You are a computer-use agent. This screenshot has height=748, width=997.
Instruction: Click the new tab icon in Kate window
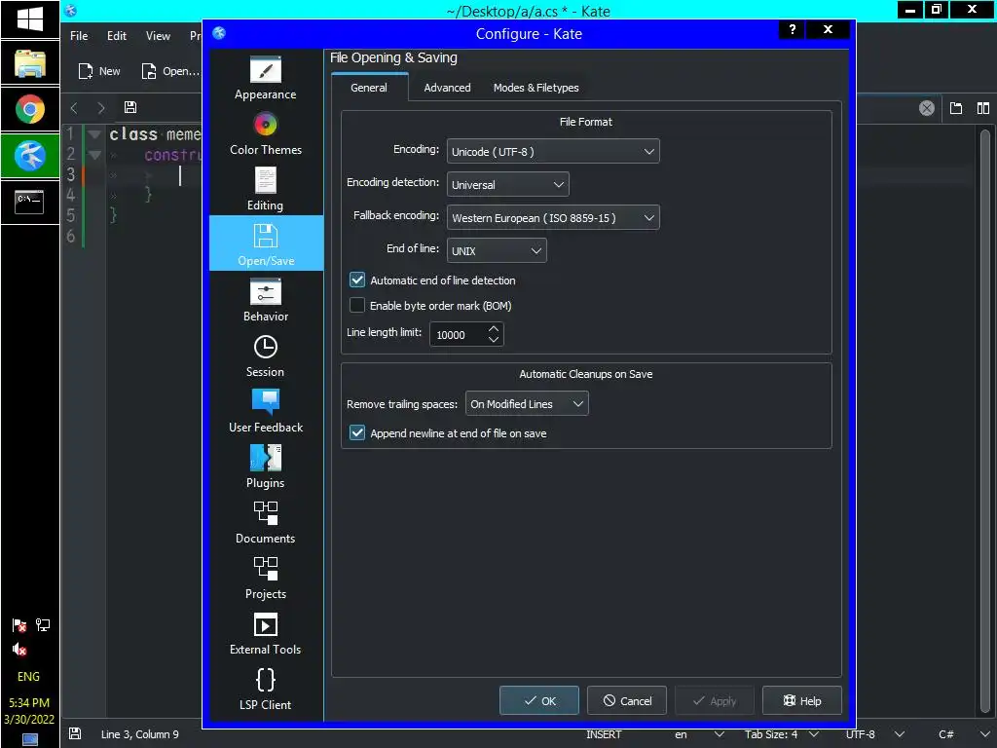956,108
